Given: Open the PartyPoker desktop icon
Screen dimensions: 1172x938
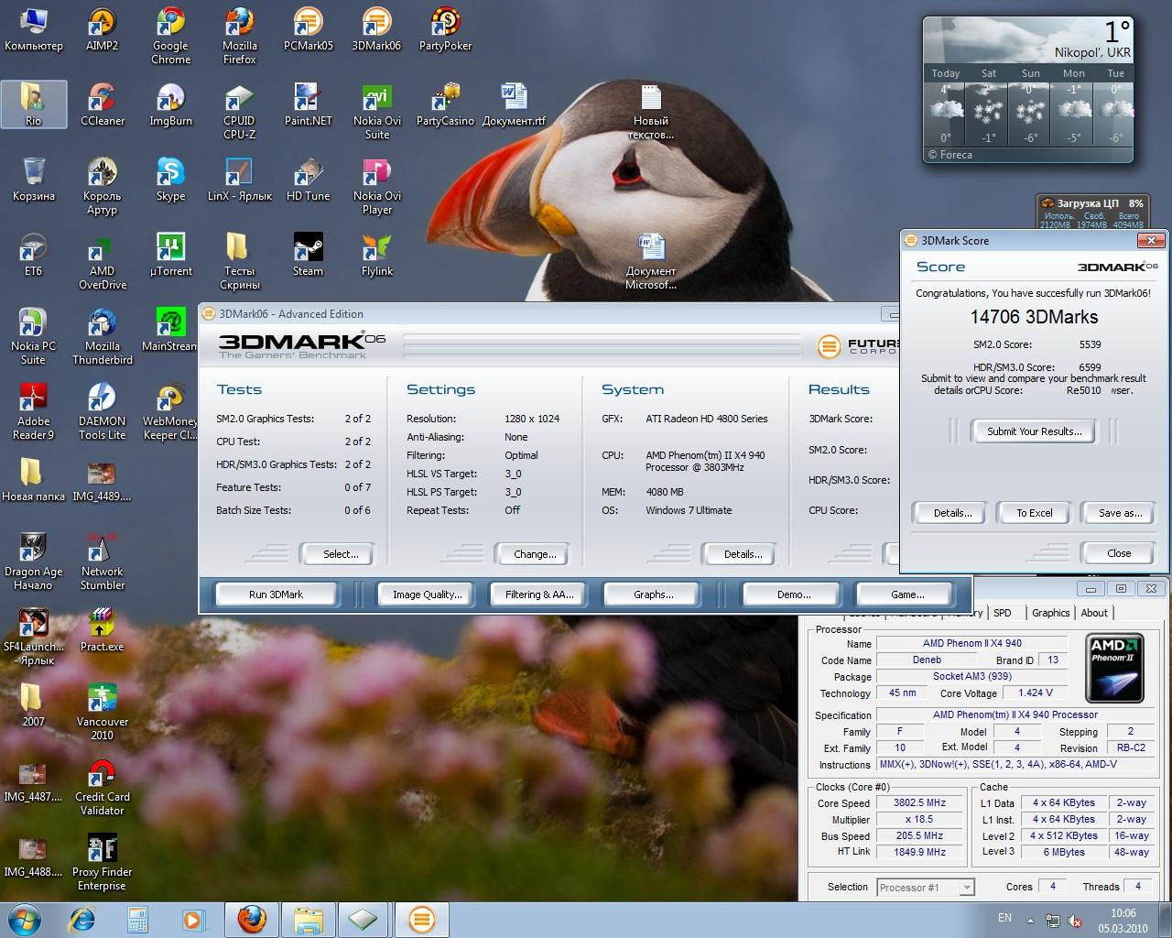Looking at the screenshot, I should (445, 29).
